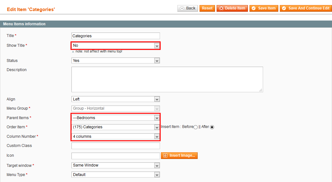
Task: Open the Status dropdown
Action: (x=116, y=61)
